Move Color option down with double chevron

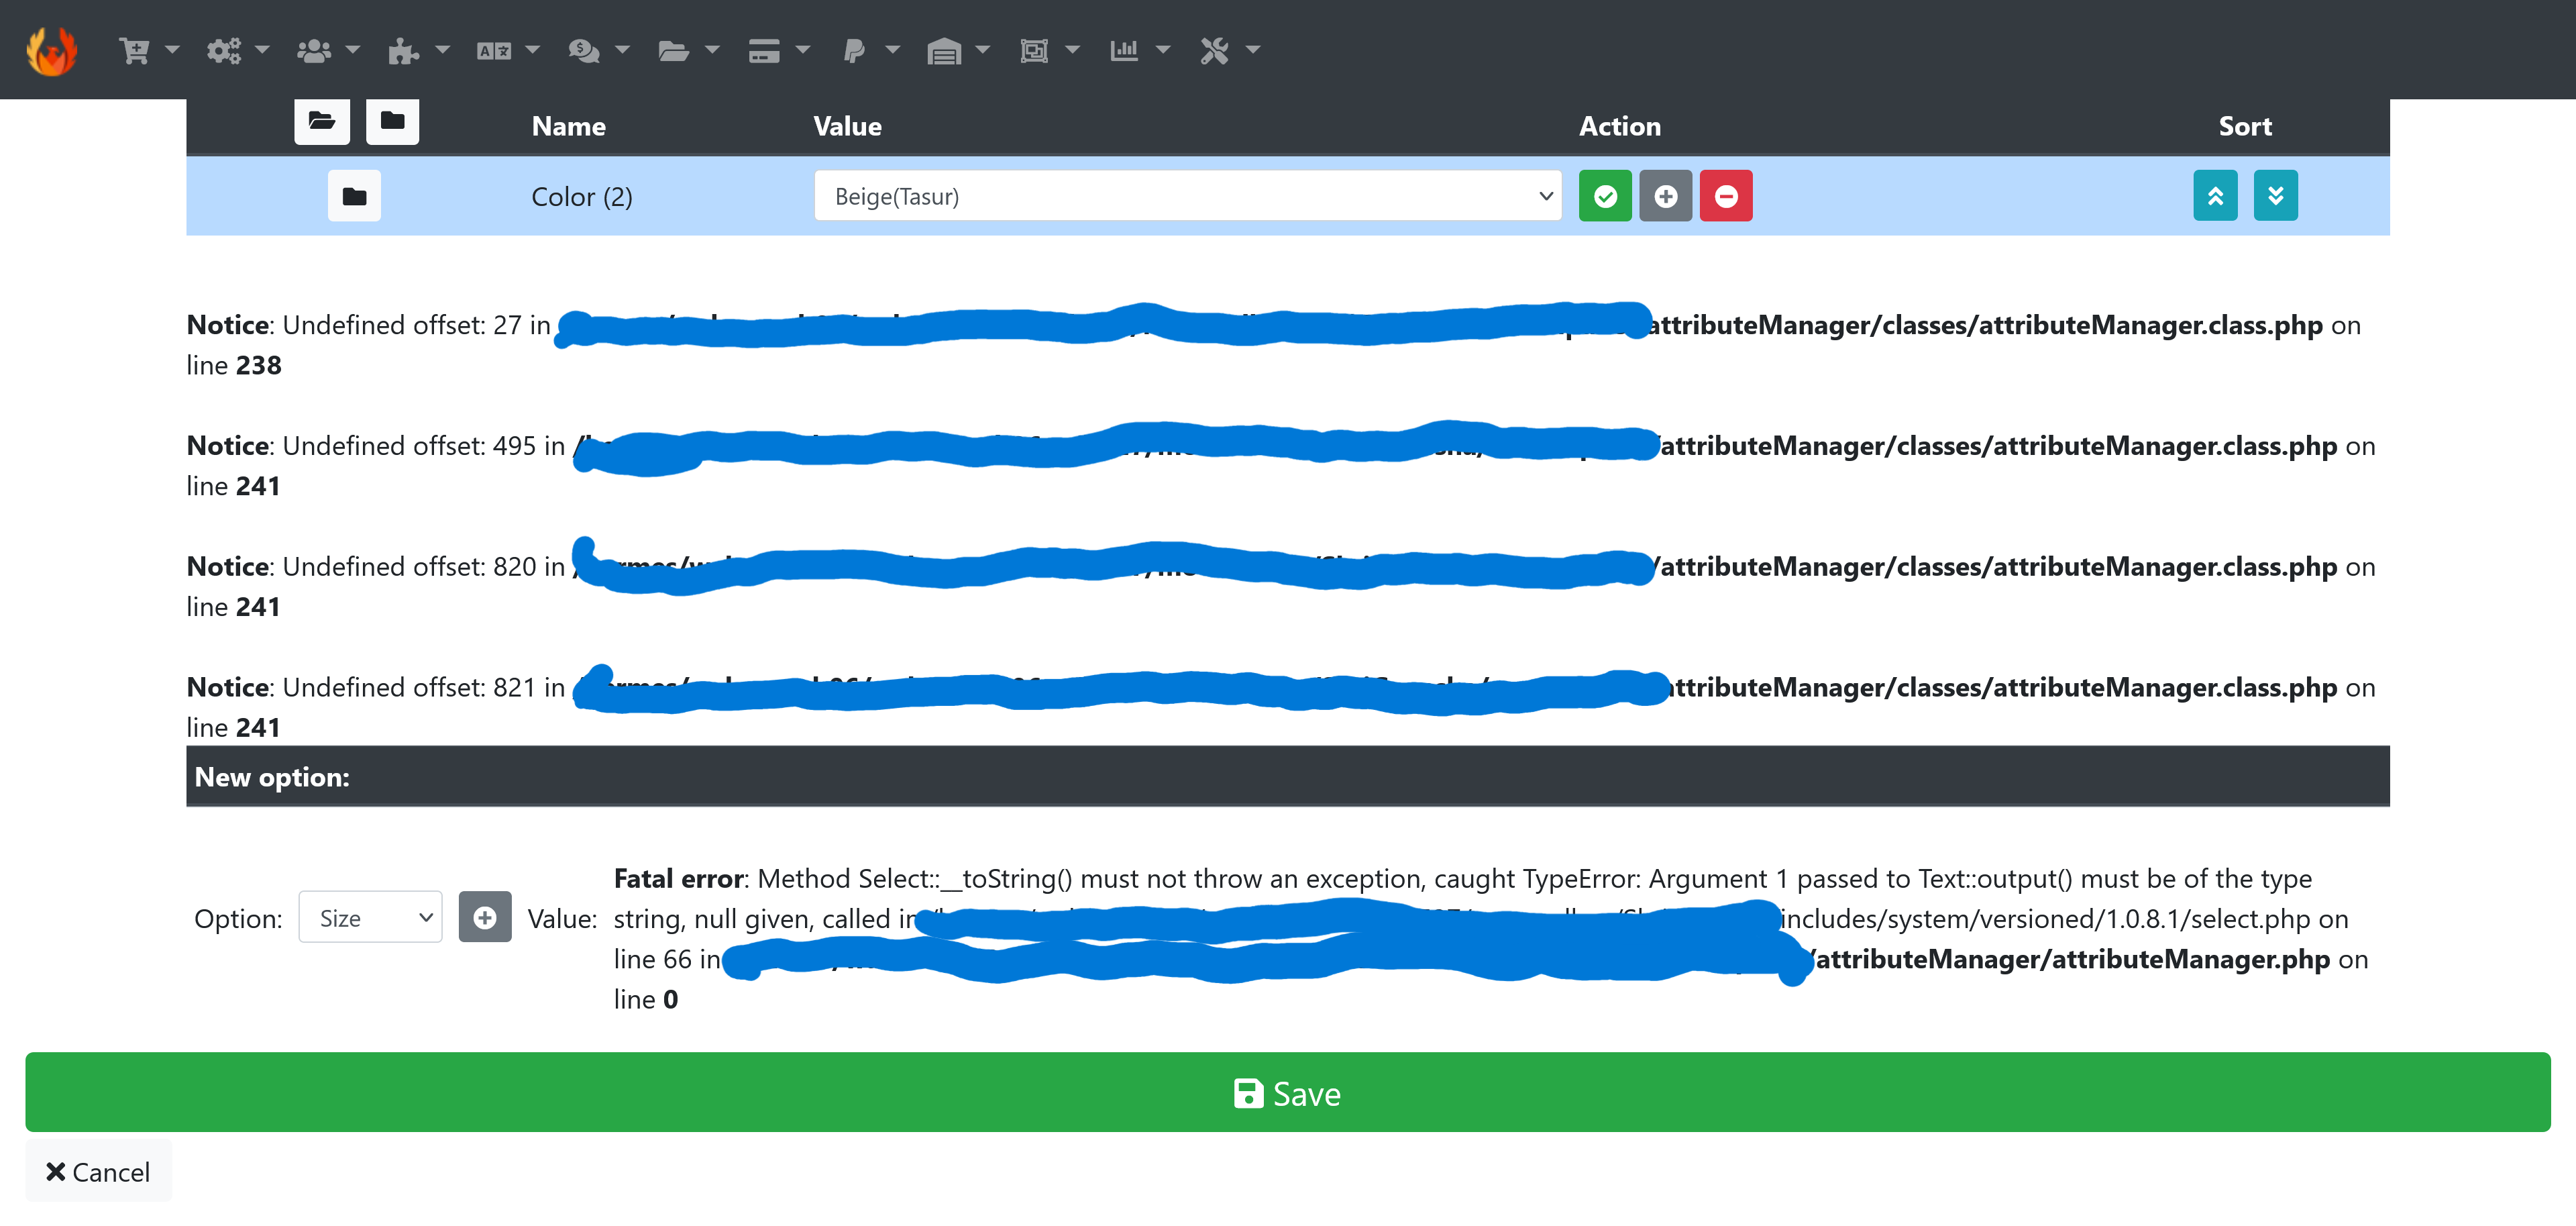point(2275,196)
